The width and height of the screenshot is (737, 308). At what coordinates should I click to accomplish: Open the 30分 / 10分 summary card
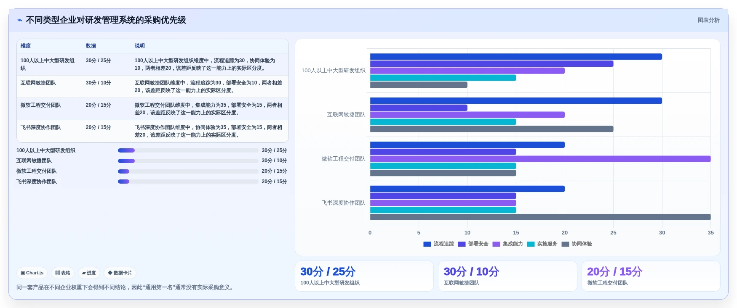(507, 276)
